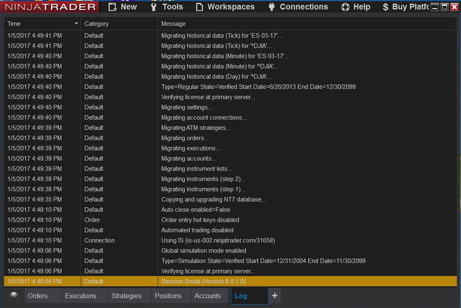
Task: Select the Session Break (Version 8.0.1.0) row
Action: 230,281
